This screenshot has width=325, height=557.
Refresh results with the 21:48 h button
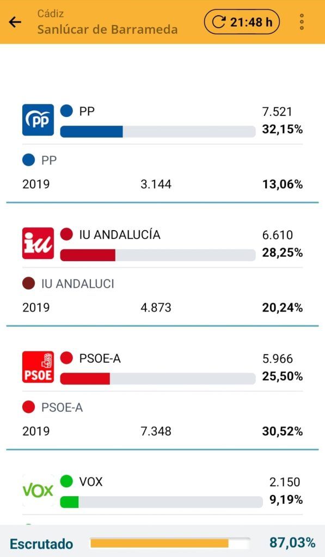pos(242,22)
